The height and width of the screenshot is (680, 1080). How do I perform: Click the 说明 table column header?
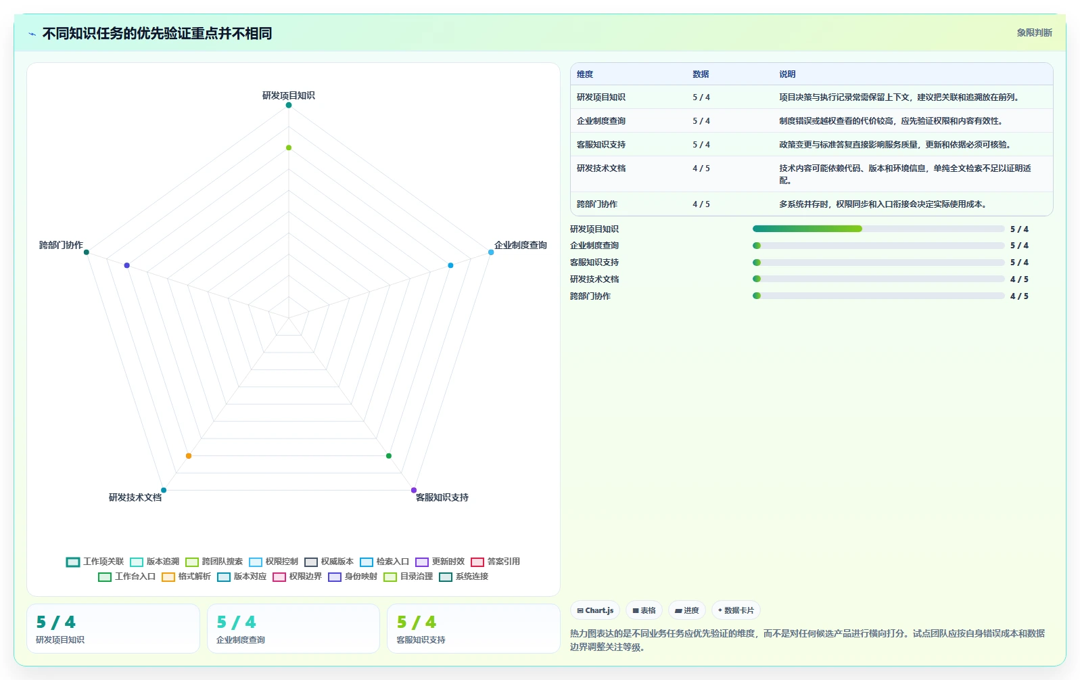(x=787, y=74)
